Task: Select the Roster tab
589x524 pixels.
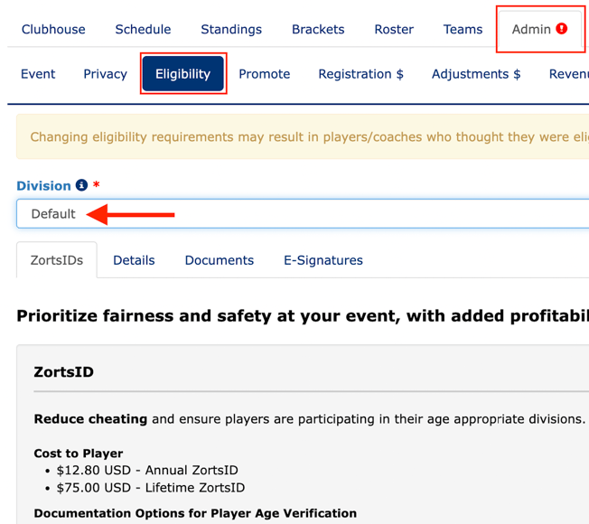Action: click(394, 29)
